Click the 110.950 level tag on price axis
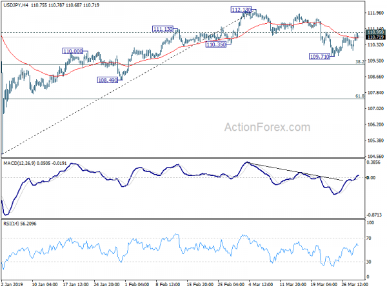The width and height of the screenshot is (387, 290). coord(375,32)
